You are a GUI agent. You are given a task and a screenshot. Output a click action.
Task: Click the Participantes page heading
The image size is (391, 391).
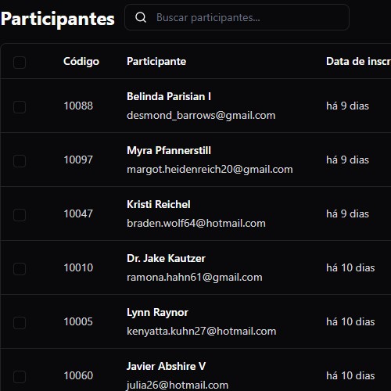pos(58,19)
